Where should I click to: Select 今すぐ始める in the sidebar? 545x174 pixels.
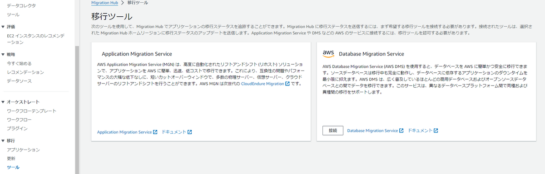[20, 63]
